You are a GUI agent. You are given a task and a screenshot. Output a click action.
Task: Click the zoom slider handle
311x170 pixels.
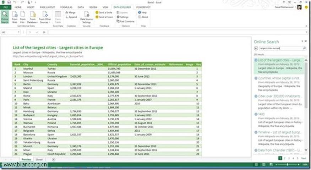288,164
